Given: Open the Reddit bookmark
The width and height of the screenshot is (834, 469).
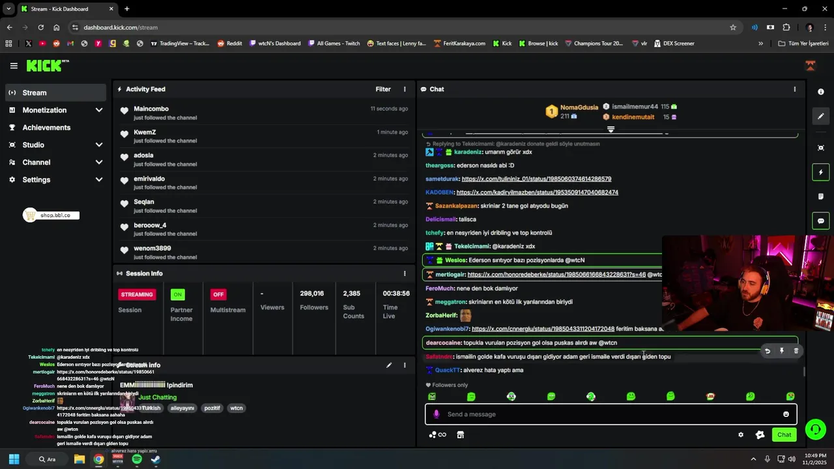Looking at the screenshot, I should [x=229, y=44].
